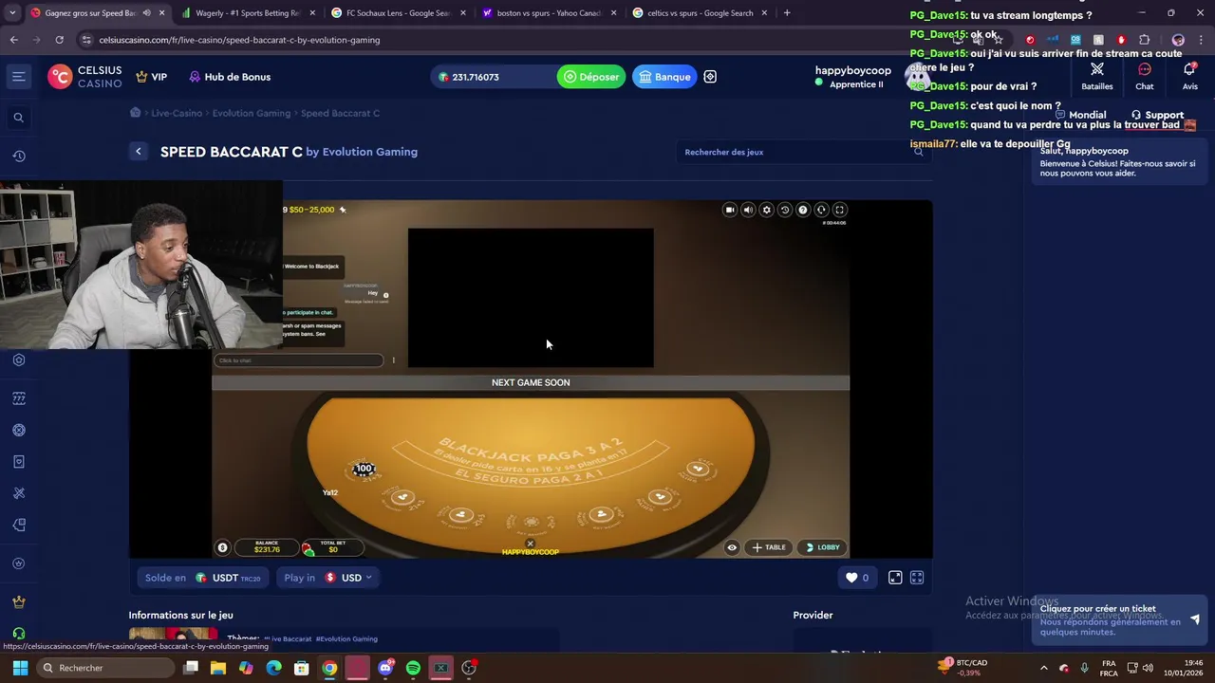Toggle game fullscreen icon in video
The width and height of the screenshot is (1215, 683).
click(x=840, y=210)
